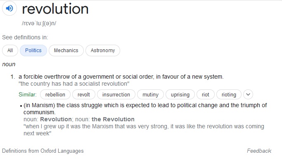
Task: Select the Politics definitions filter
Action: [33, 50]
